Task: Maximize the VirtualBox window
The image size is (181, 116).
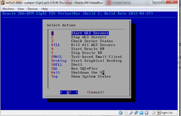Action: click(163, 2)
